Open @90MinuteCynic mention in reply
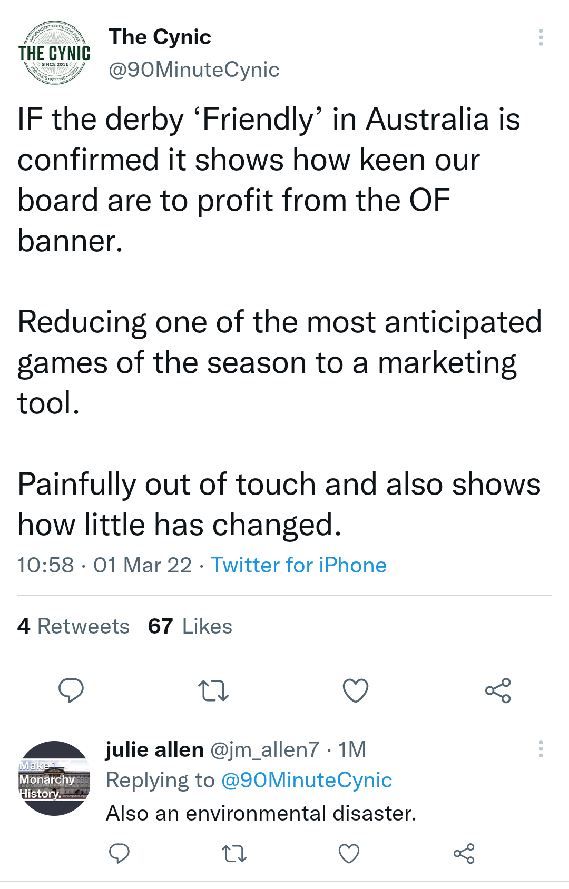569x889 pixels. [307, 780]
